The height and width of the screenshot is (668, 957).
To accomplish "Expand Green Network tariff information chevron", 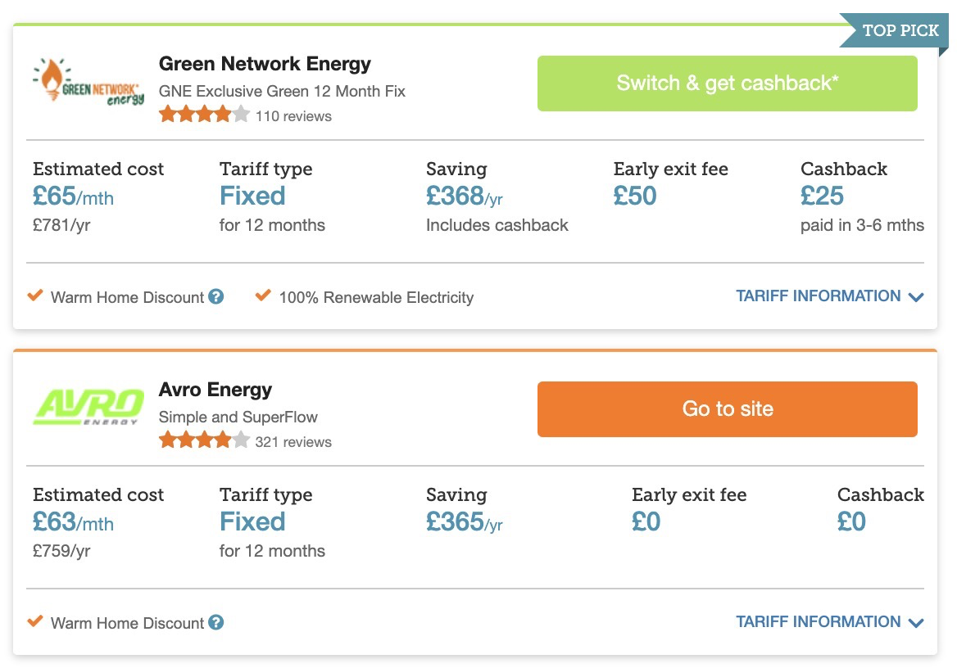I will [916, 297].
